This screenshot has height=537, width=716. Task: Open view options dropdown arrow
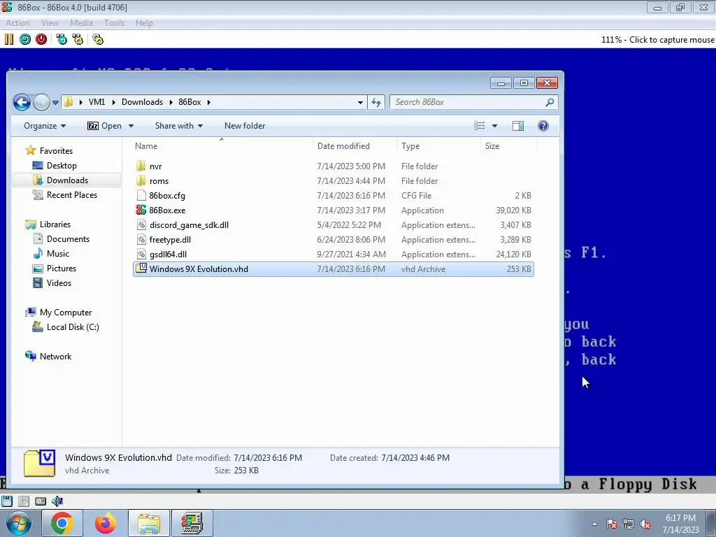coord(494,126)
